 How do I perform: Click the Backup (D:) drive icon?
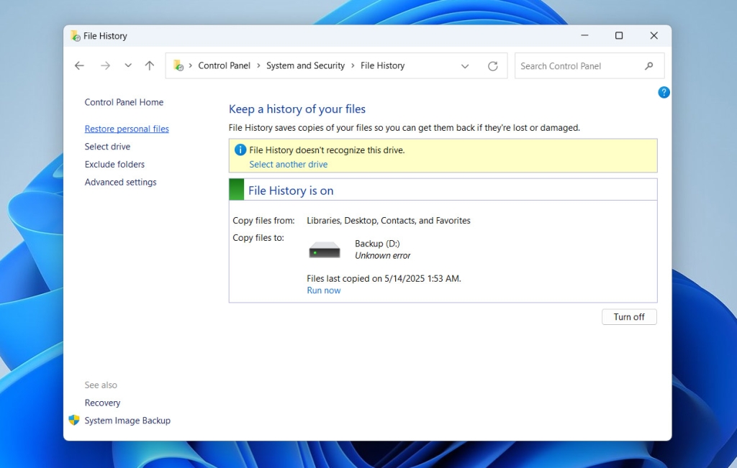325,249
